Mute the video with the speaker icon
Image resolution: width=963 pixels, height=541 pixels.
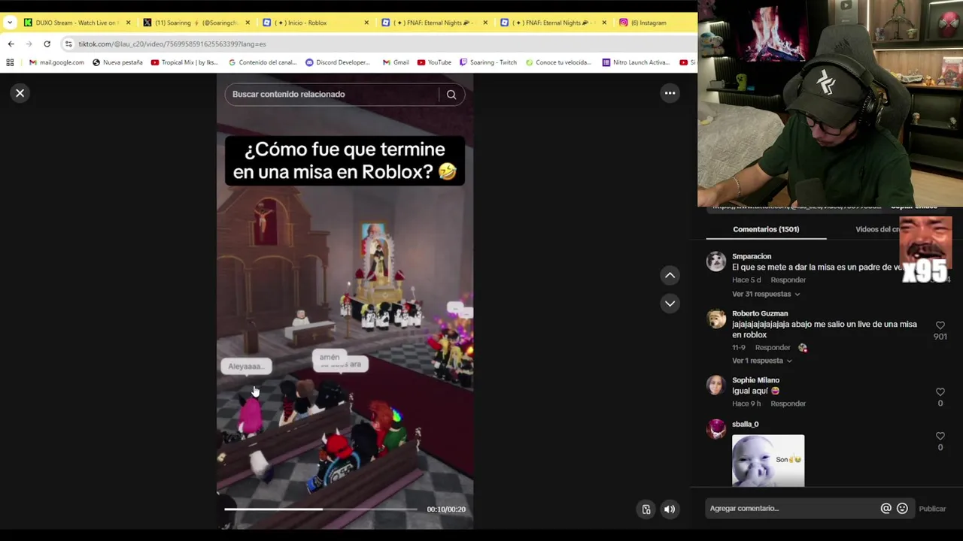pyautogui.click(x=670, y=509)
